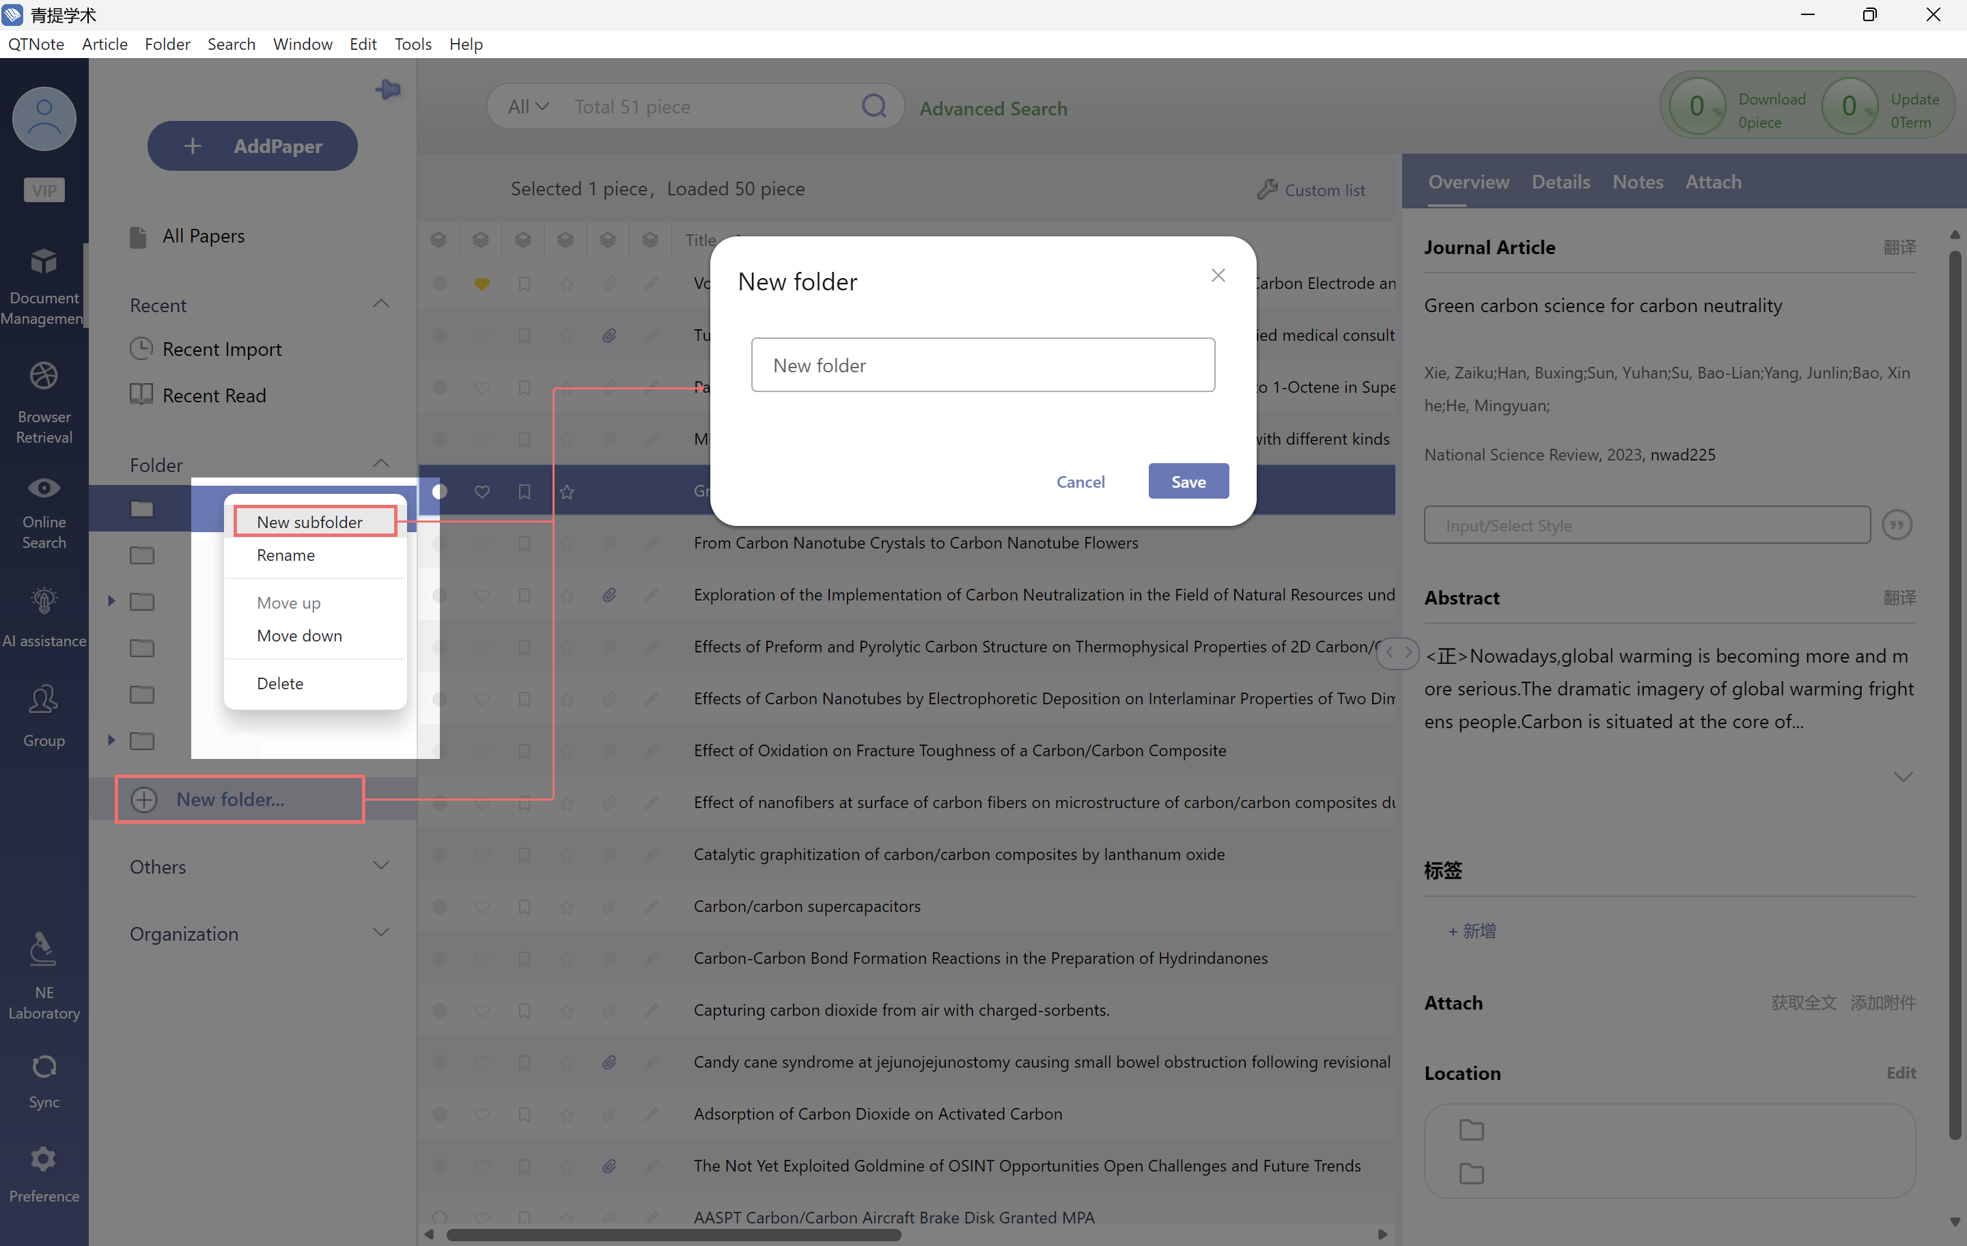Toggle read dot on Carbon/carbon supercapacitors row
Image resolution: width=1967 pixels, height=1246 pixels.
coord(439,906)
